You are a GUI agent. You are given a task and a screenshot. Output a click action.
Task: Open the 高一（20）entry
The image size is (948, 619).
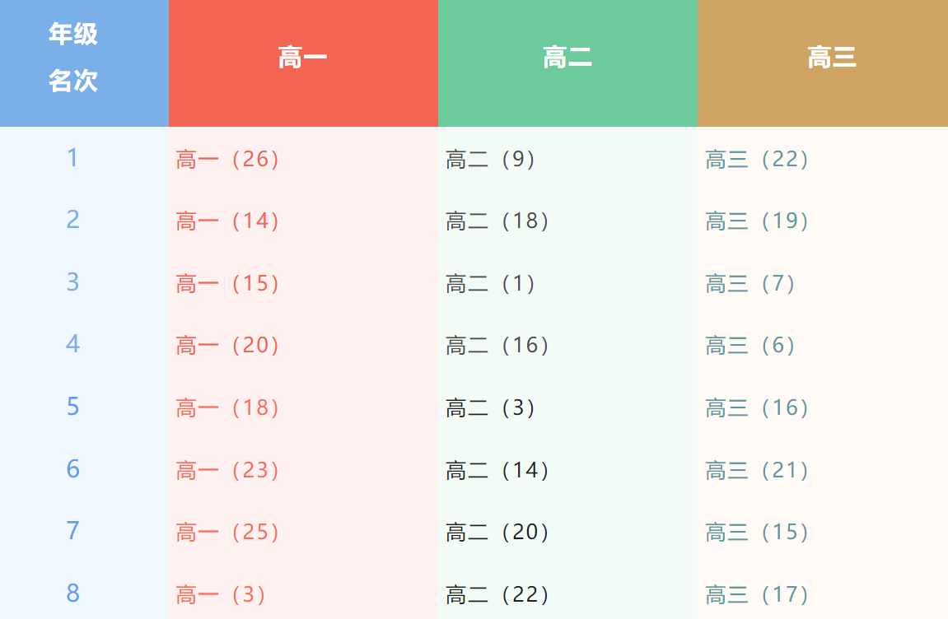228,345
